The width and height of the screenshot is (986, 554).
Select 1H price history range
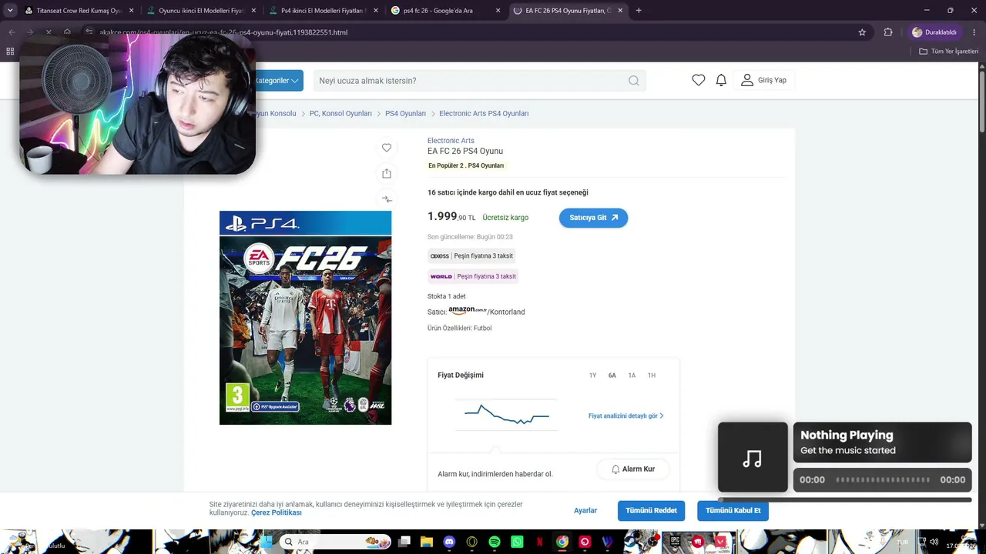[652, 375]
